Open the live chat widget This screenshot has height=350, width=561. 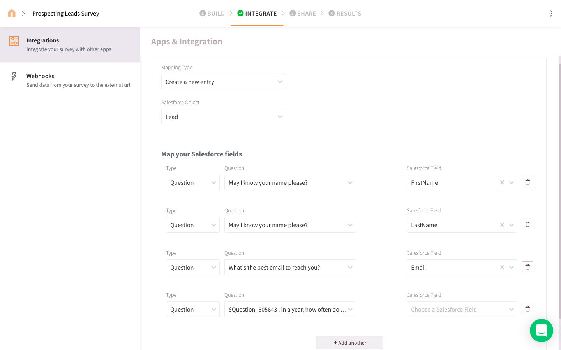(541, 331)
